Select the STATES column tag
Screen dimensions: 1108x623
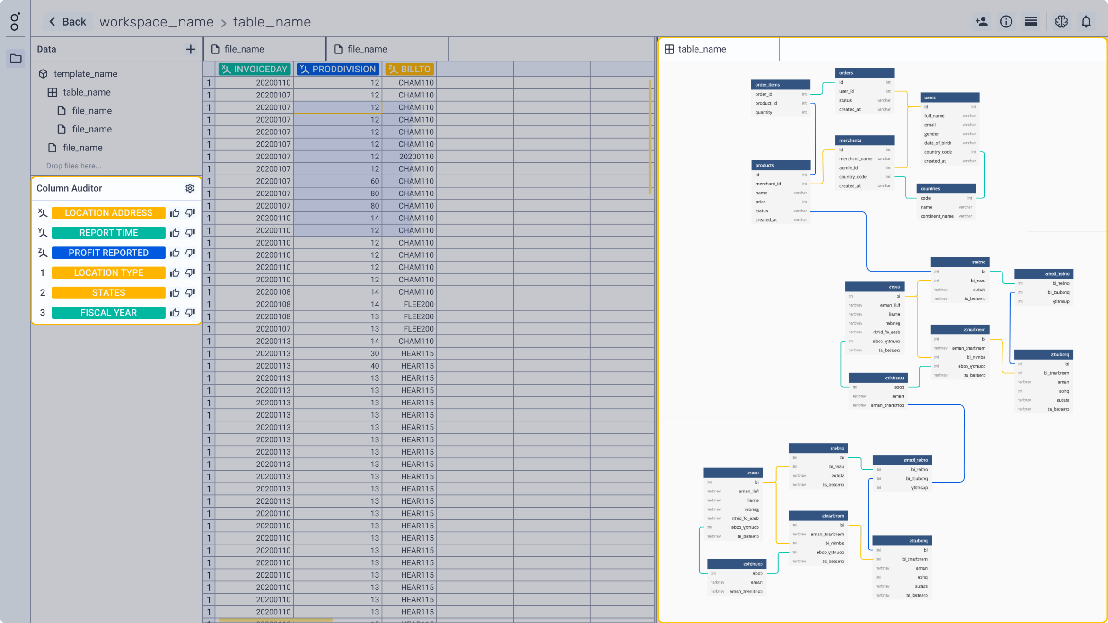click(x=108, y=293)
